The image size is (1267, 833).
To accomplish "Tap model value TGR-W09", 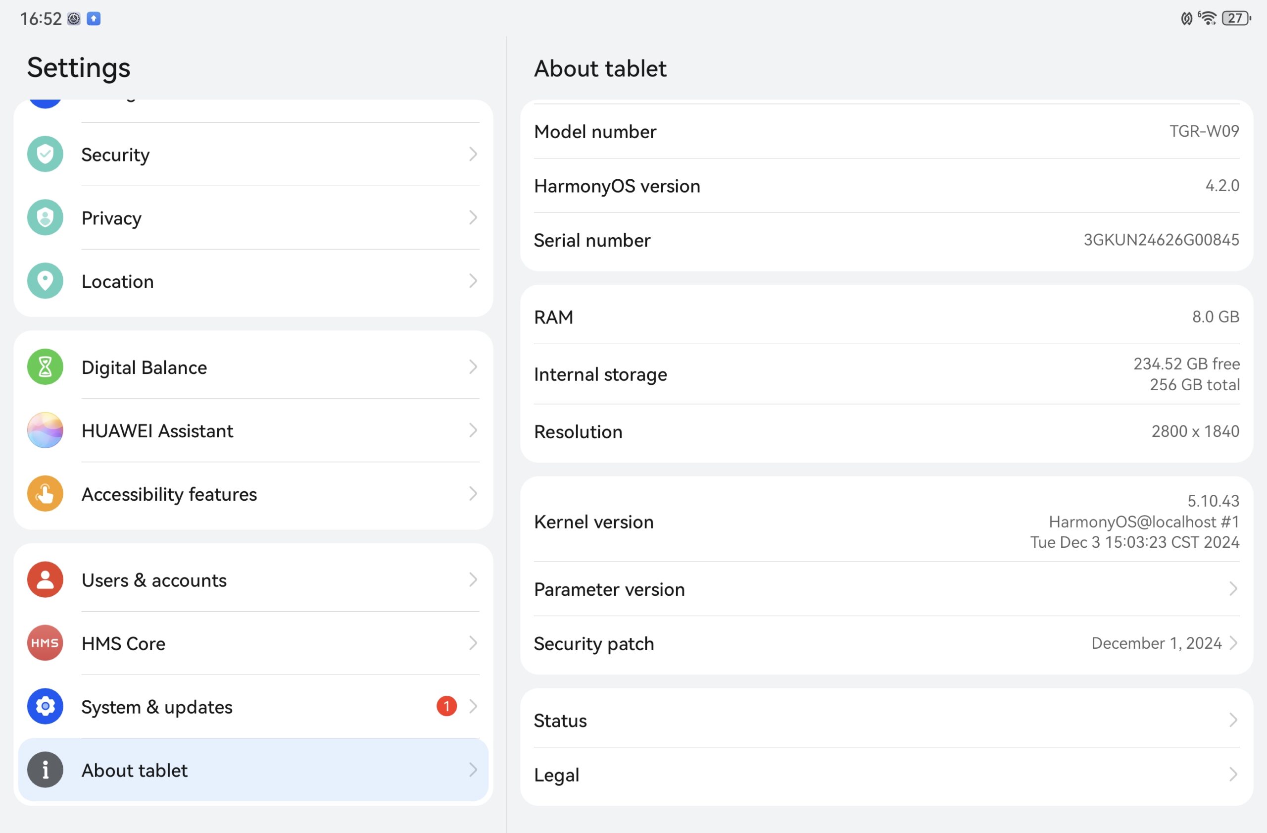I will 1204,131.
